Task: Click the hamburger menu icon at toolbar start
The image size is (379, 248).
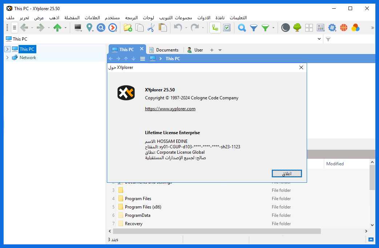Action: 15,28
